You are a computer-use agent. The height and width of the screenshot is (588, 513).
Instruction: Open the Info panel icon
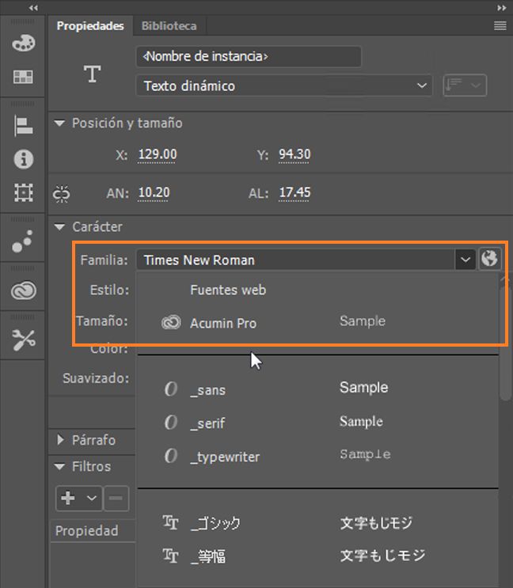pyautogui.click(x=23, y=159)
